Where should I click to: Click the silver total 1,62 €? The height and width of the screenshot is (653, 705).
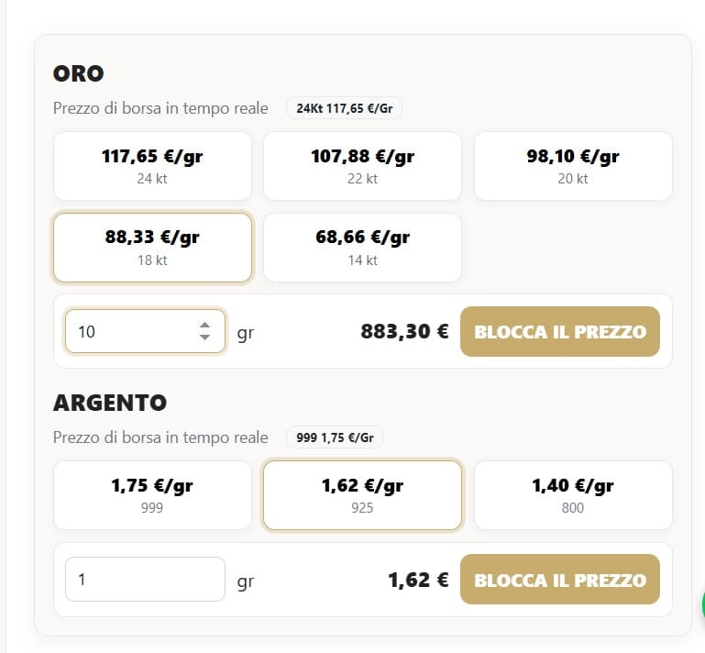tap(418, 580)
